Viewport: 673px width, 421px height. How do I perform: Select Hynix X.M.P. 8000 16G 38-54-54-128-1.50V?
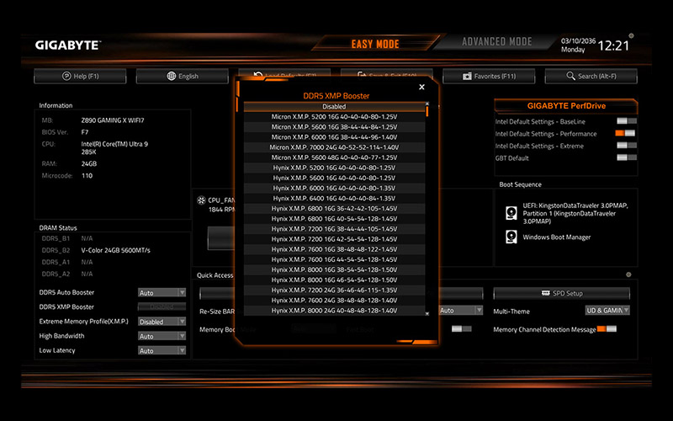click(x=334, y=269)
